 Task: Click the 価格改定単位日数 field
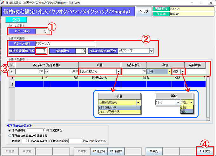(41, 51)
